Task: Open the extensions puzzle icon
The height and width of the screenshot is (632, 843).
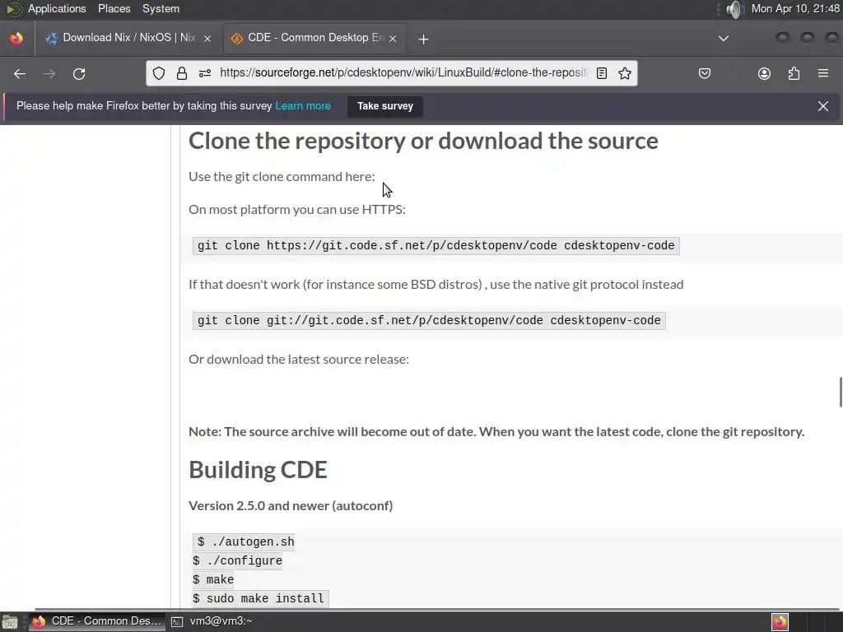Action: (794, 73)
